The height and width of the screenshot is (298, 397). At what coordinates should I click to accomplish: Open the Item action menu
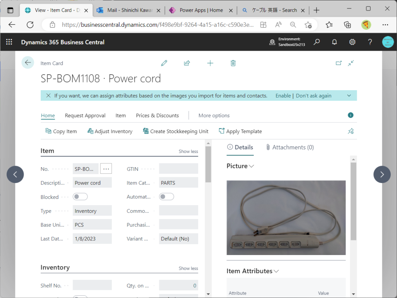click(121, 115)
